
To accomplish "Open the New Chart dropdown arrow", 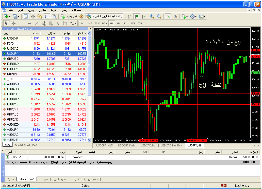I will tap(10, 16).
